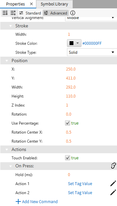Edit Action 2 with the pencil icon
Viewport: 117px width, 206px height.
(x=113, y=192)
